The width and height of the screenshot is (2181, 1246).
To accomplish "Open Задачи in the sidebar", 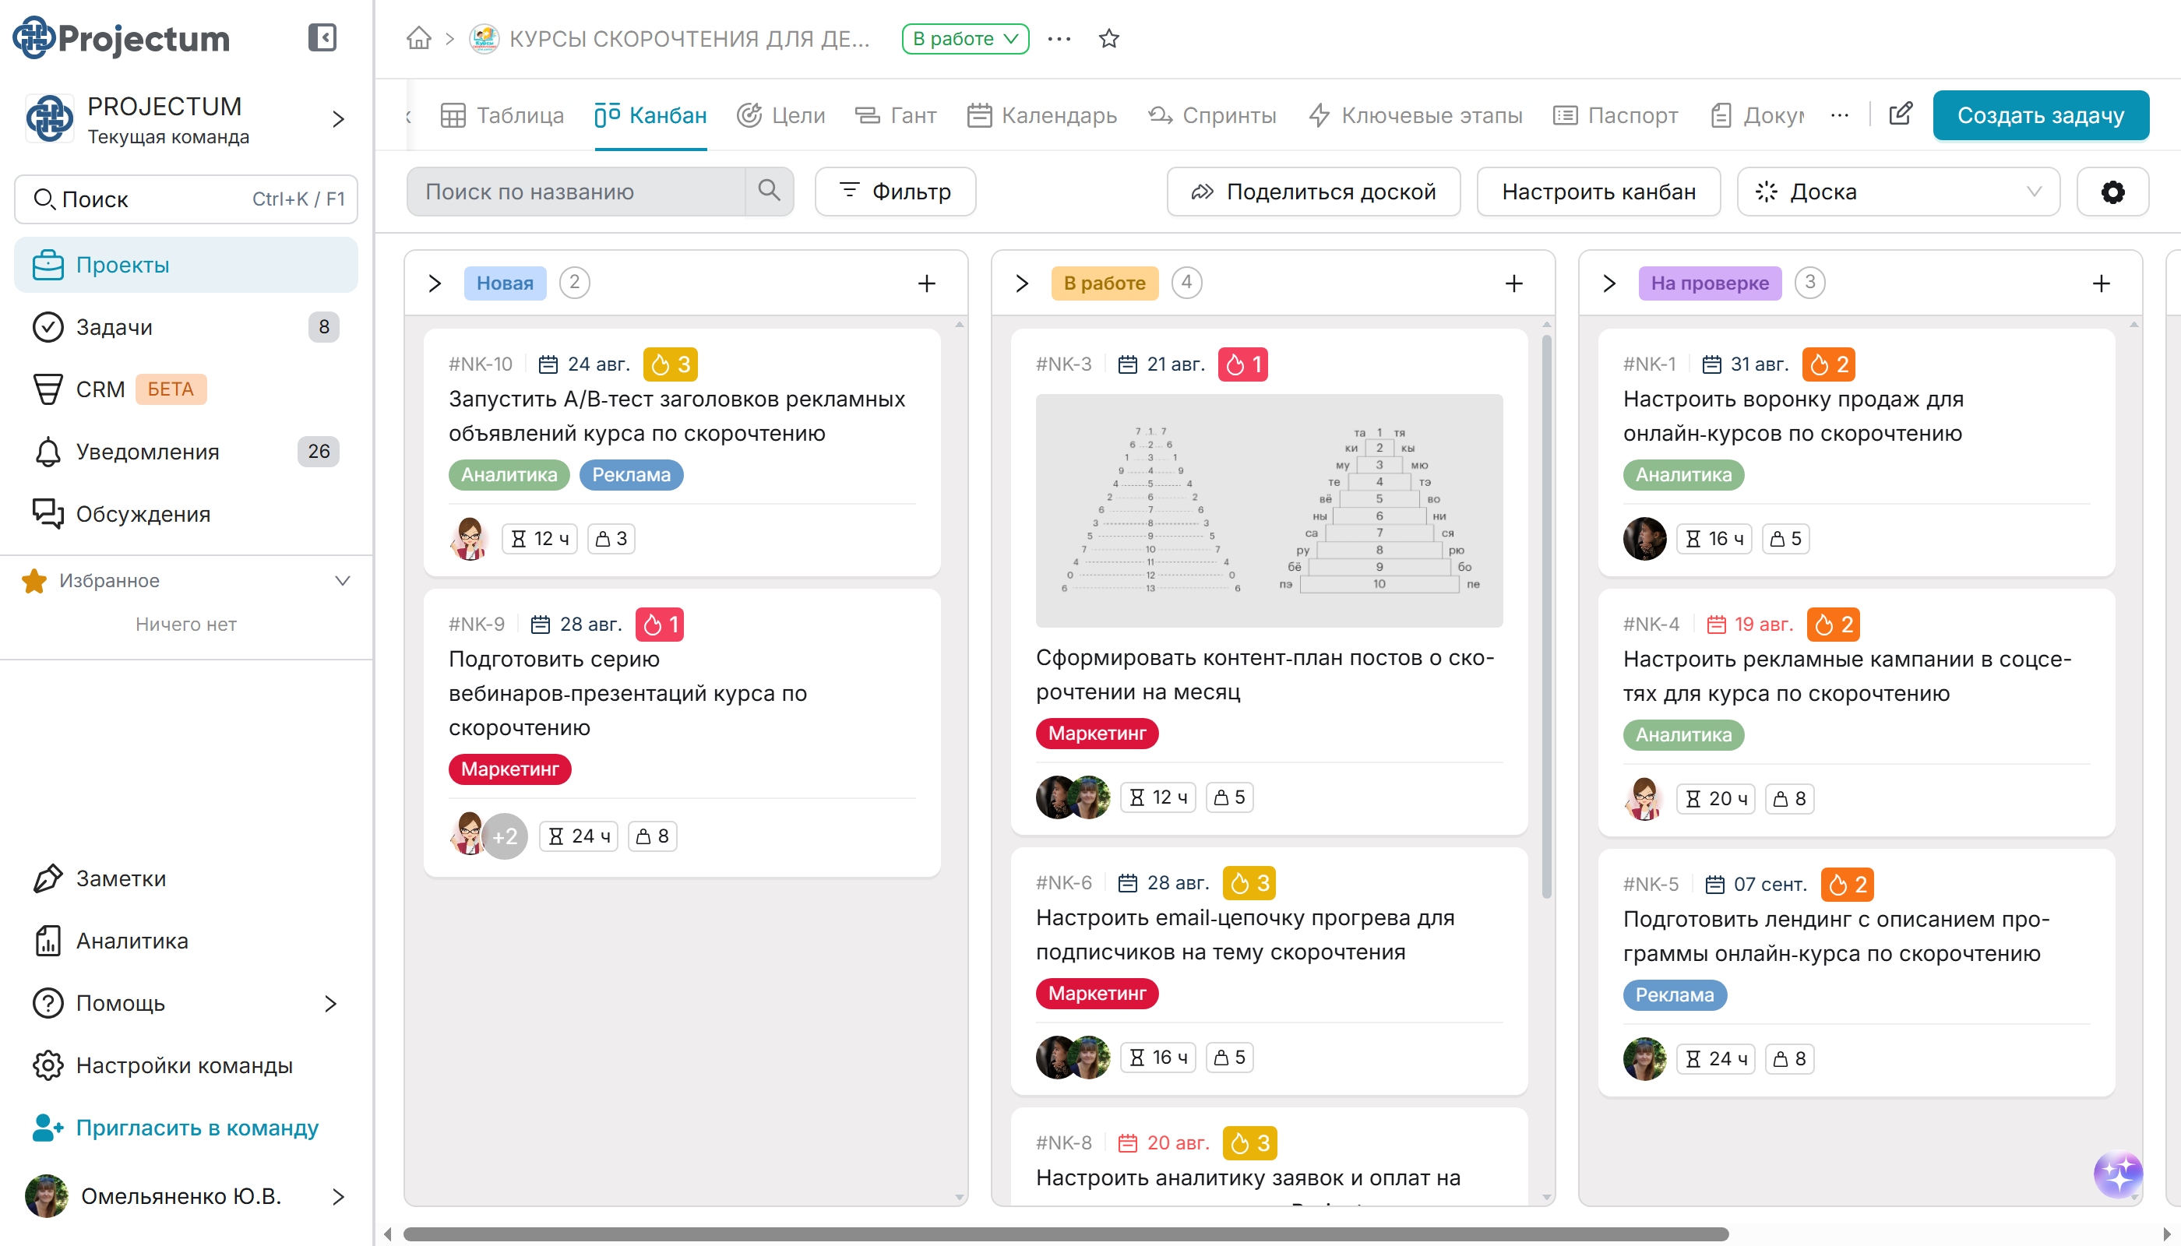I will tap(185, 327).
